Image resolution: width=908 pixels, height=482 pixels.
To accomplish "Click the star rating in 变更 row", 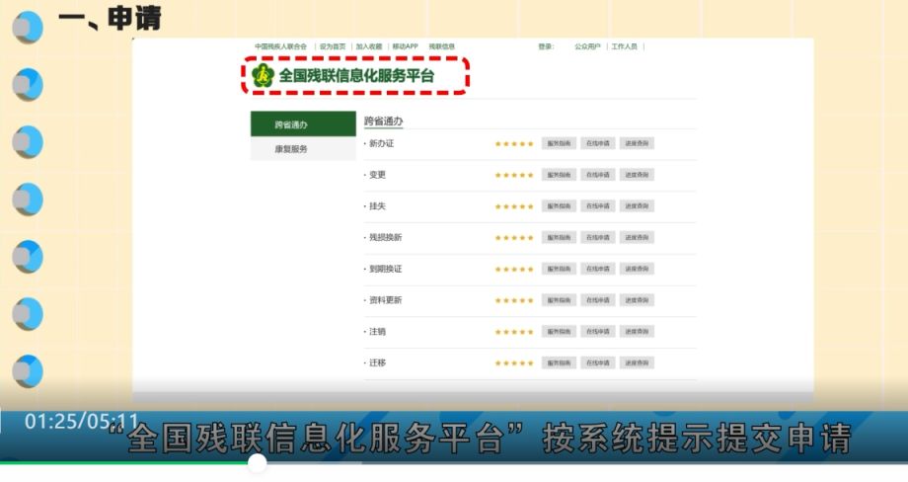I will click(x=514, y=175).
